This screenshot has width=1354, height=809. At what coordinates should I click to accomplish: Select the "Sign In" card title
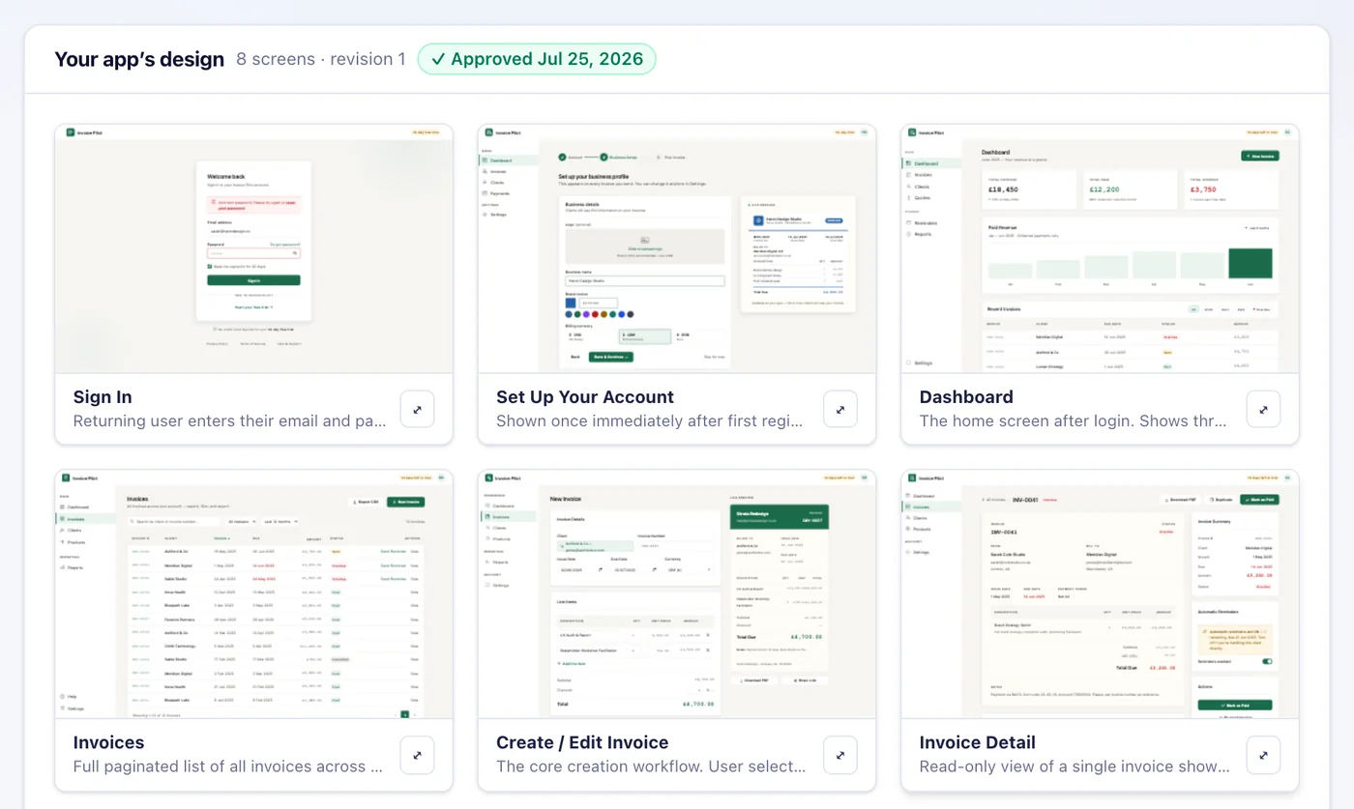103,397
